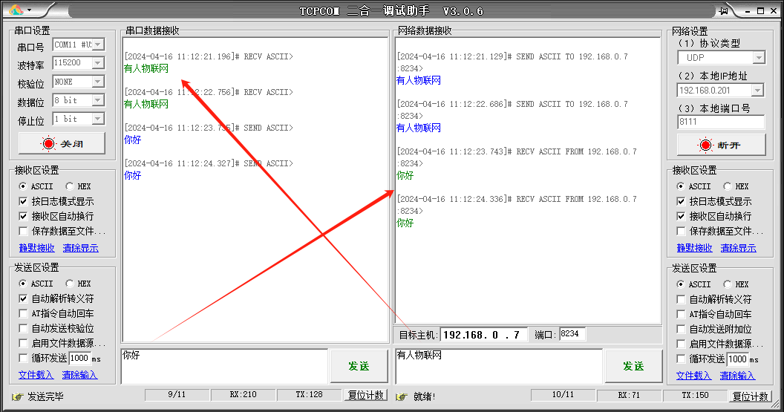Click serial 清除显示 link

click(x=80, y=248)
